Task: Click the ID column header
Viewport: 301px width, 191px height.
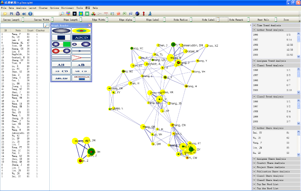Action: tap(5, 30)
